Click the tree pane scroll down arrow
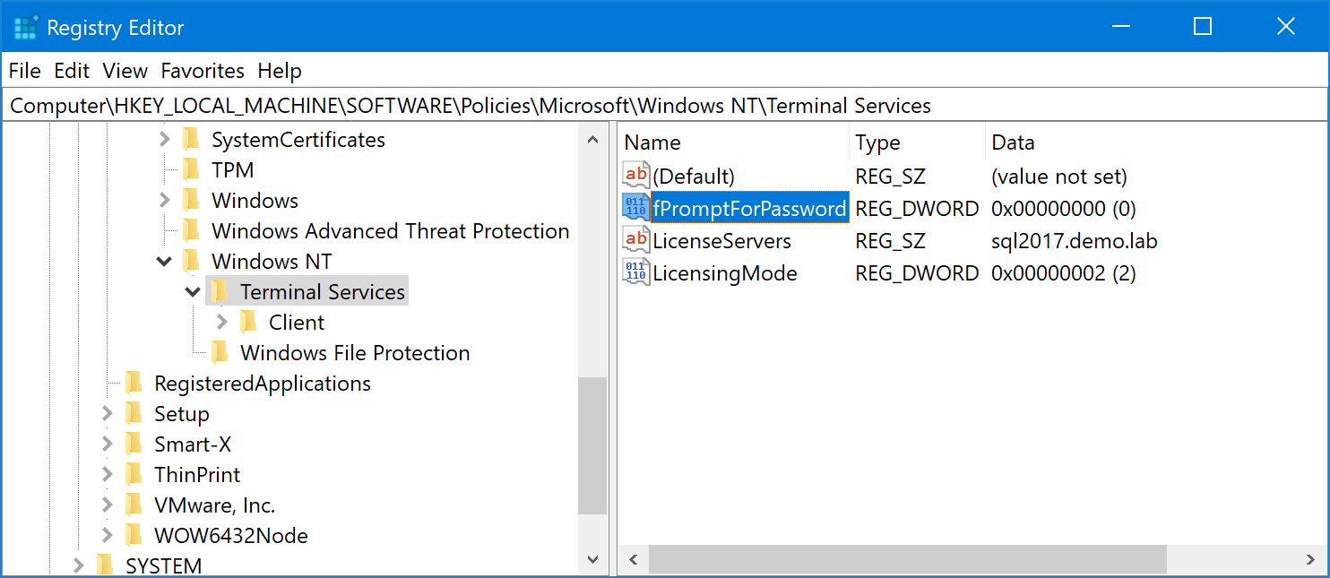Screen dimensions: 1330x578 pos(592,559)
